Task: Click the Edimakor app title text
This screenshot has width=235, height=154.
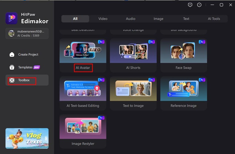Action: 35,21
